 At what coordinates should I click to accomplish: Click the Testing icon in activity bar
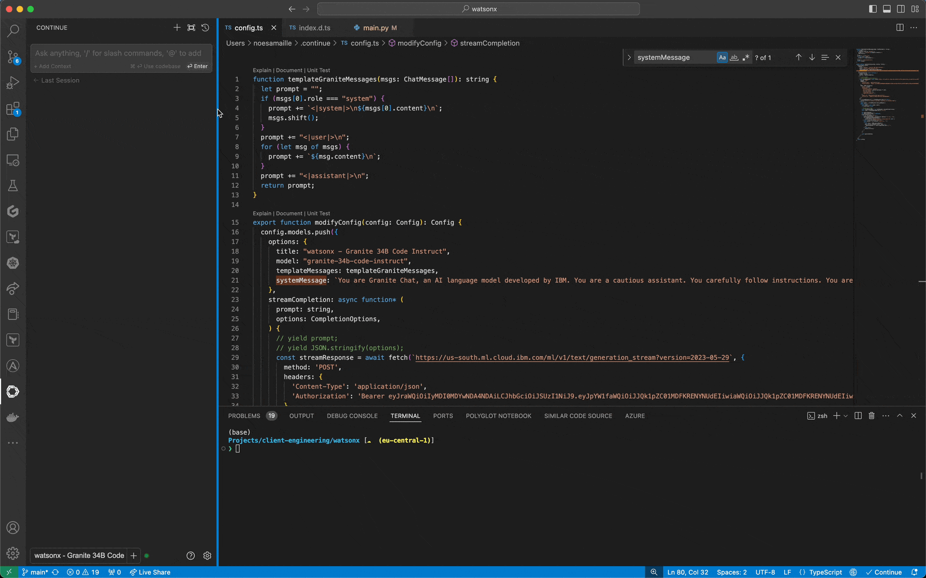click(14, 185)
